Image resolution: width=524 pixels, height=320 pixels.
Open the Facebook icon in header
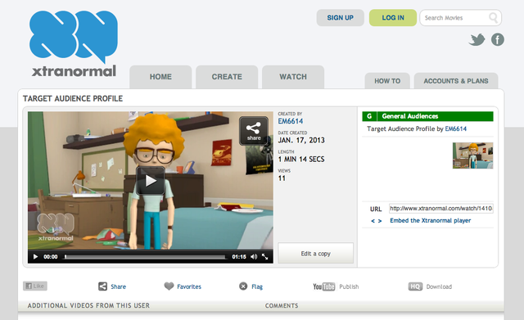[x=498, y=40]
